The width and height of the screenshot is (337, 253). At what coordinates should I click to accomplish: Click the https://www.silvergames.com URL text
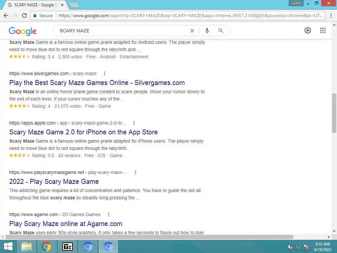(39, 73)
